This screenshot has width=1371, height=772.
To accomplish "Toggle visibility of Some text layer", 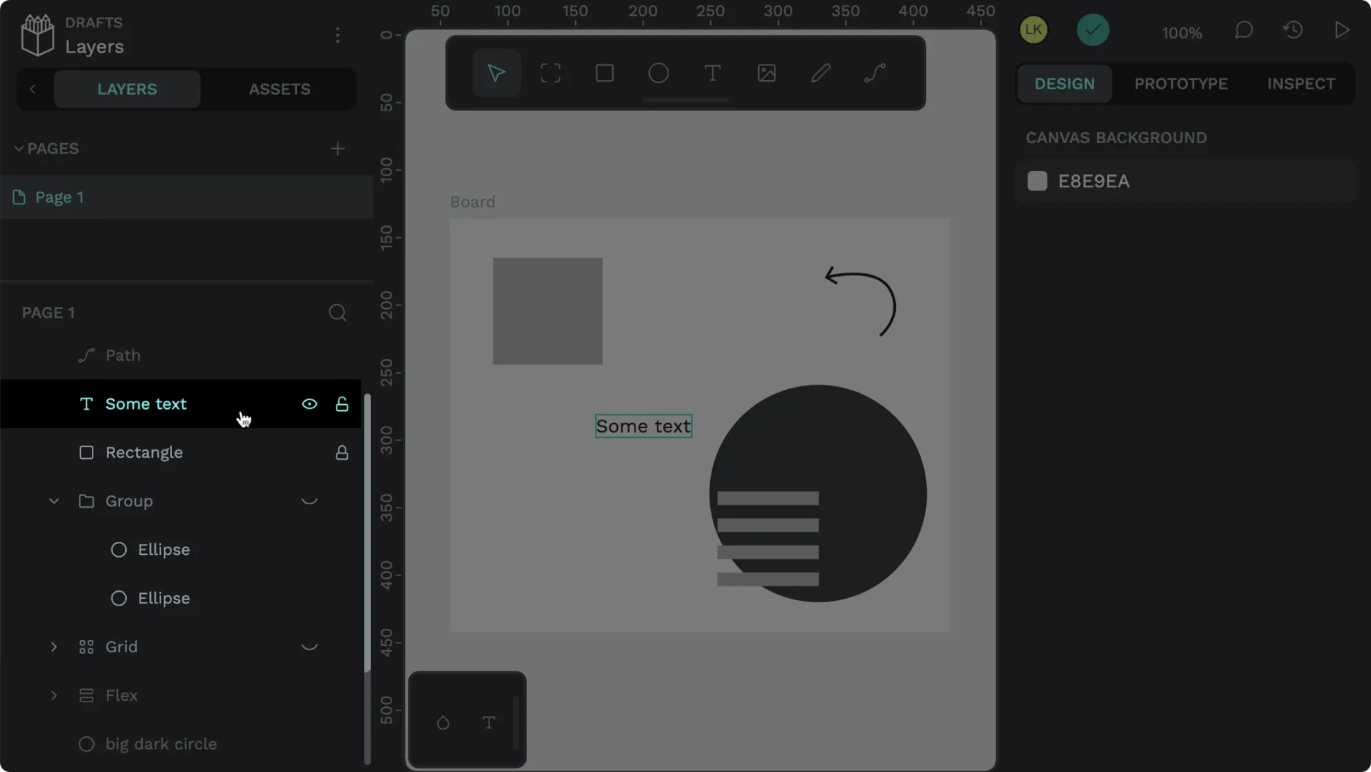I will [309, 404].
